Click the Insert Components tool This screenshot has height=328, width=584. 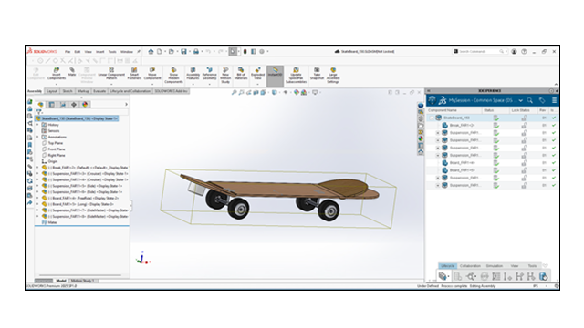pyautogui.click(x=57, y=74)
